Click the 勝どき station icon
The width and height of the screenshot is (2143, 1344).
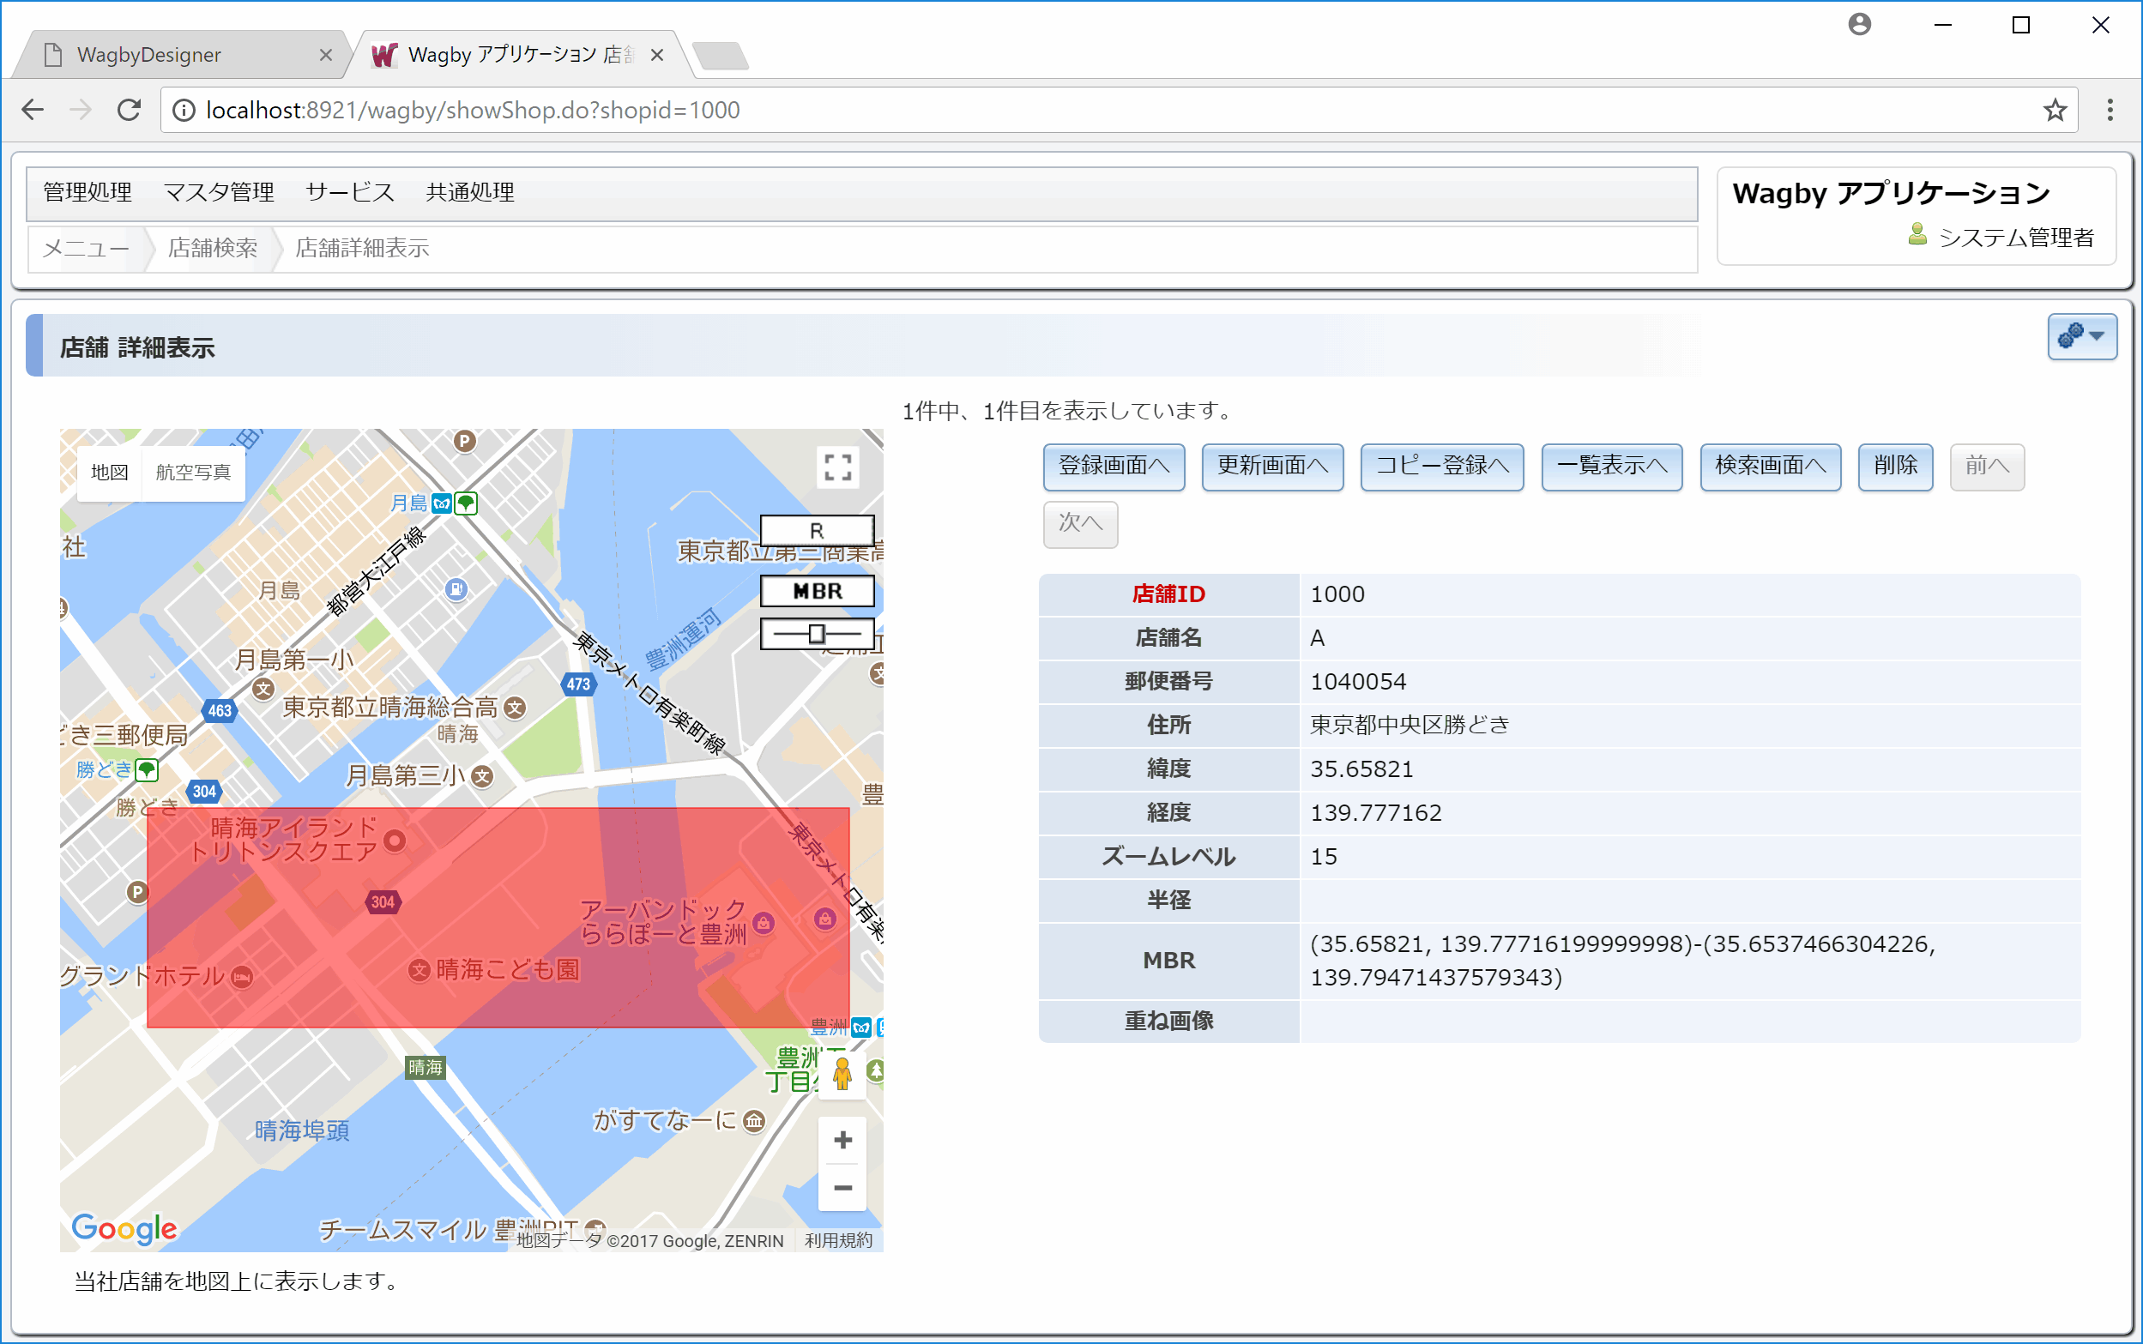[x=147, y=770]
